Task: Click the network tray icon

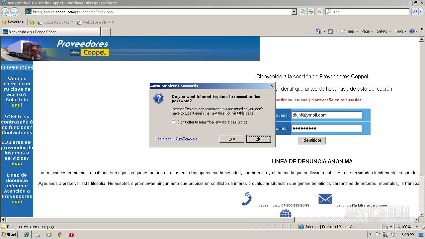Action: pyautogui.click(x=385, y=235)
